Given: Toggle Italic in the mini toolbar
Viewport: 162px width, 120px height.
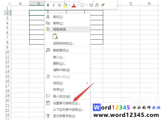Looking at the screenshot, I should (x=53, y=5).
